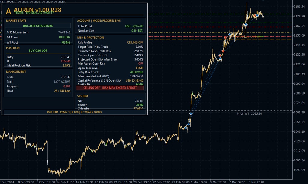
Task: Select the "ACCOUNT | MODE: PROGRESSIVE" header
Action: pos(99,21)
